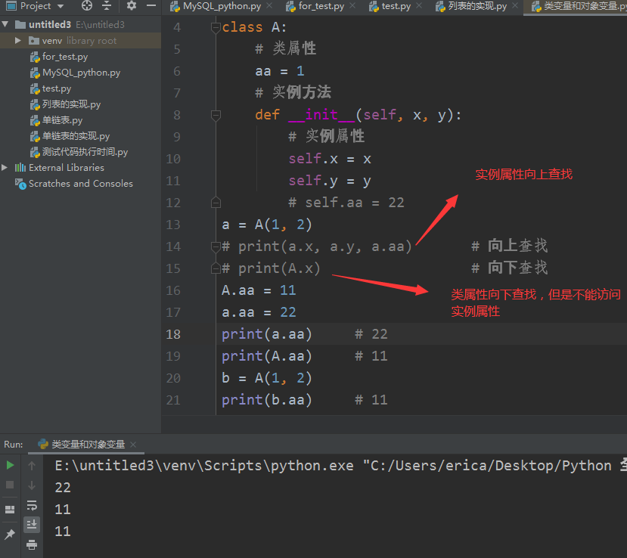Expand External Libraries node
The width and height of the screenshot is (627, 558).
pos(5,168)
